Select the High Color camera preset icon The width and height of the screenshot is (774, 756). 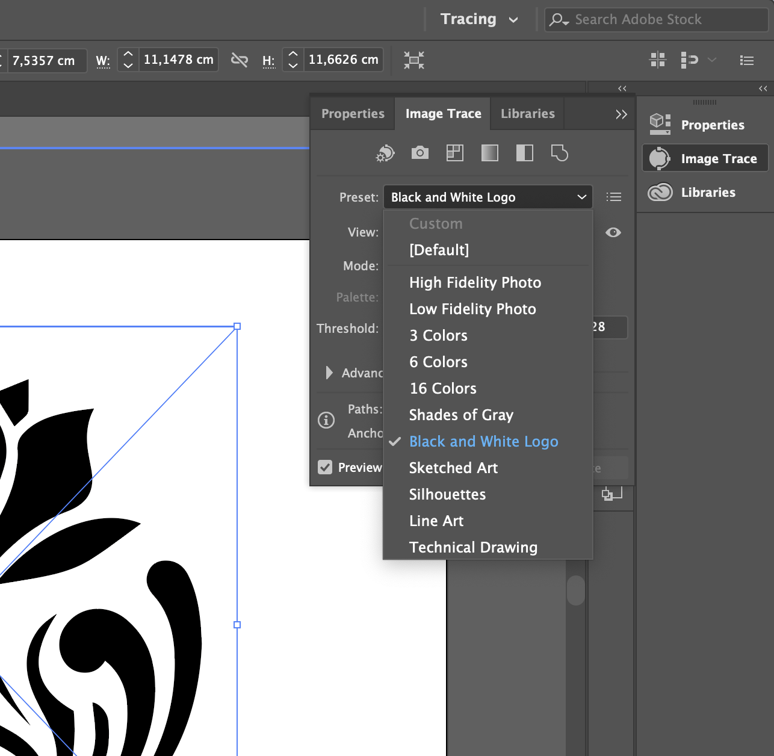(420, 153)
